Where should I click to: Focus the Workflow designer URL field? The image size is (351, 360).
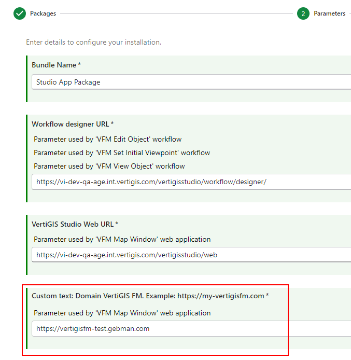[x=191, y=182]
